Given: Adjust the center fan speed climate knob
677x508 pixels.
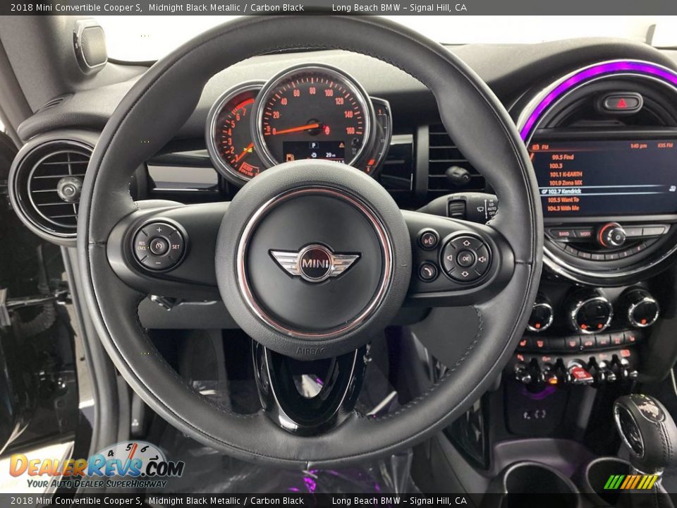Looking at the screenshot, I should [x=591, y=313].
